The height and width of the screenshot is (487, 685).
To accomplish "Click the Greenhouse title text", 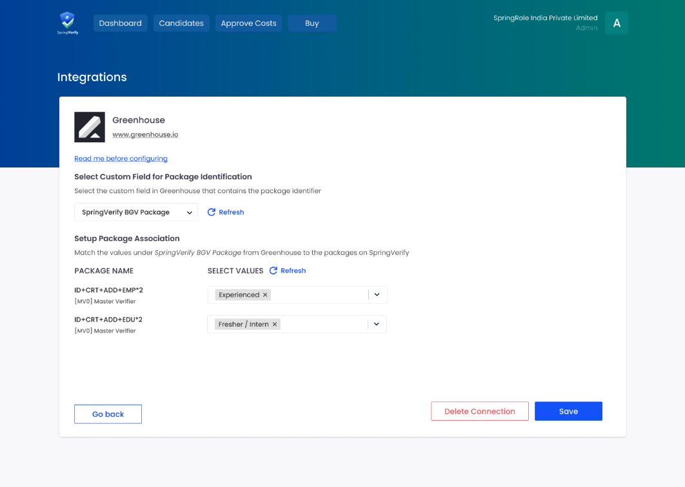I will tap(139, 120).
